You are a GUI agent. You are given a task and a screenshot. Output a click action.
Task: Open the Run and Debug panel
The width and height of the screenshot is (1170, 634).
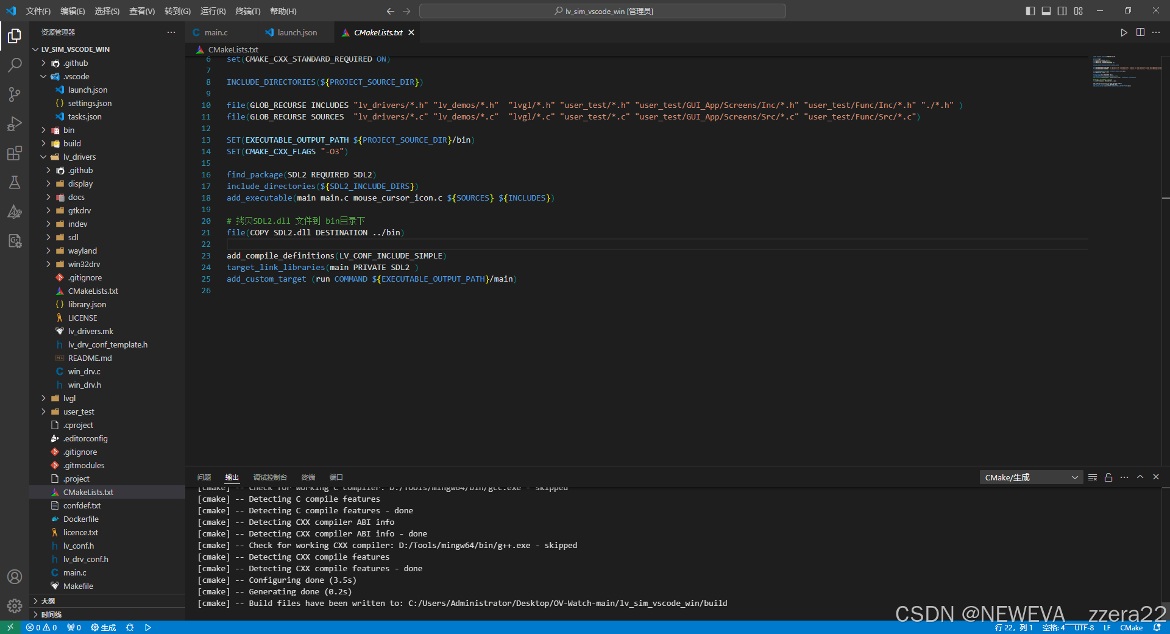click(x=15, y=124)
